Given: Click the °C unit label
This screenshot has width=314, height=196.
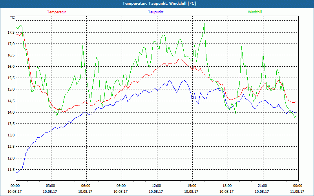Looking at the screenshot, I should pyautogui.click(x=13, y=18).
